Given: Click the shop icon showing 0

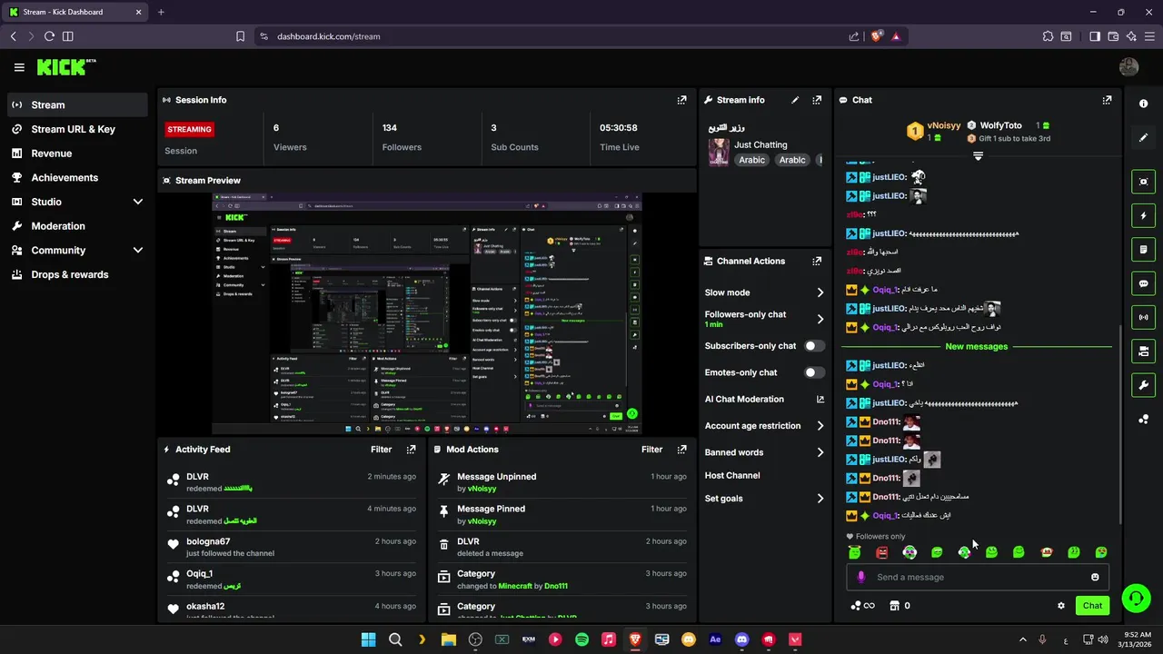Looking at the screenshot, I should (x=900, y=606).
